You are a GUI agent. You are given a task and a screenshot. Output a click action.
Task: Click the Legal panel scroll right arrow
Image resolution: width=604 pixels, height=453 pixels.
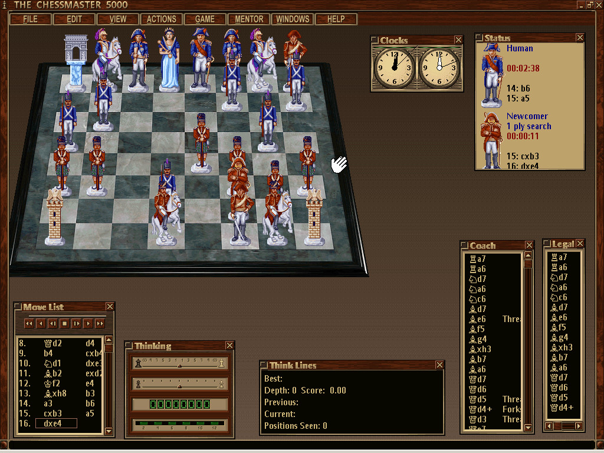pos(579,426)
